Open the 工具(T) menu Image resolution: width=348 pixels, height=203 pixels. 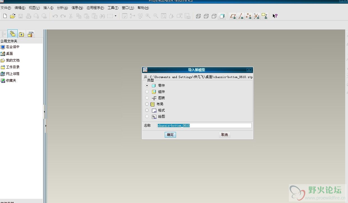pos(113,8)
